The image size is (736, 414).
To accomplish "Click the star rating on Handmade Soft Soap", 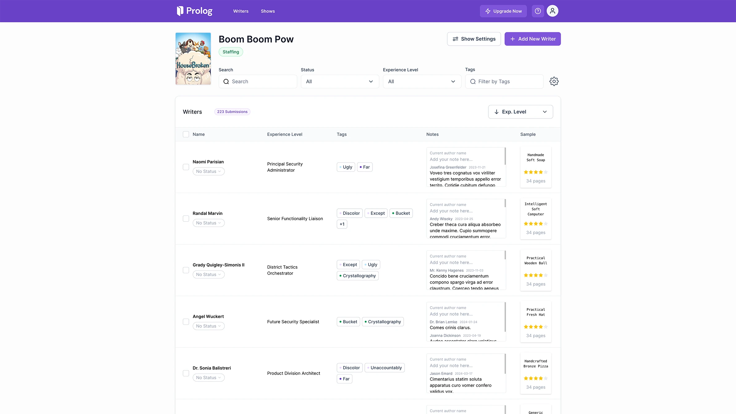I will point(536,172).
